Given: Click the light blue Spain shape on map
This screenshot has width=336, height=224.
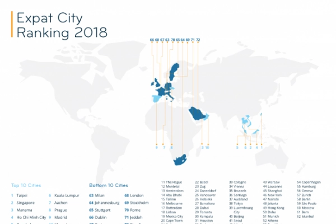Looking at the screenshot, I should click(157, 99).
